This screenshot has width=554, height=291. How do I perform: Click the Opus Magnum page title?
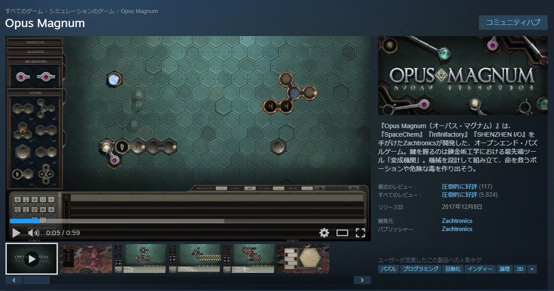[x=45, y=23]
